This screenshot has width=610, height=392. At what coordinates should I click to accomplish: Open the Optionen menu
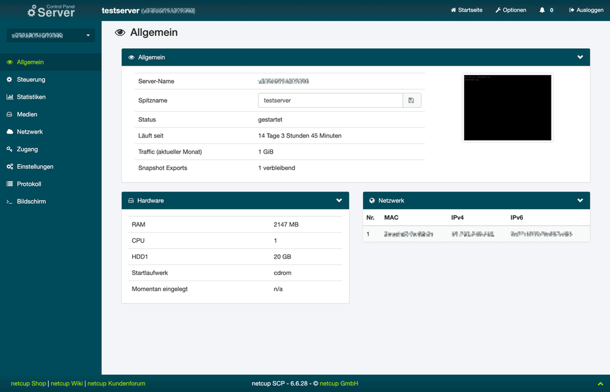pyautogui.click(x=511, y=10)
